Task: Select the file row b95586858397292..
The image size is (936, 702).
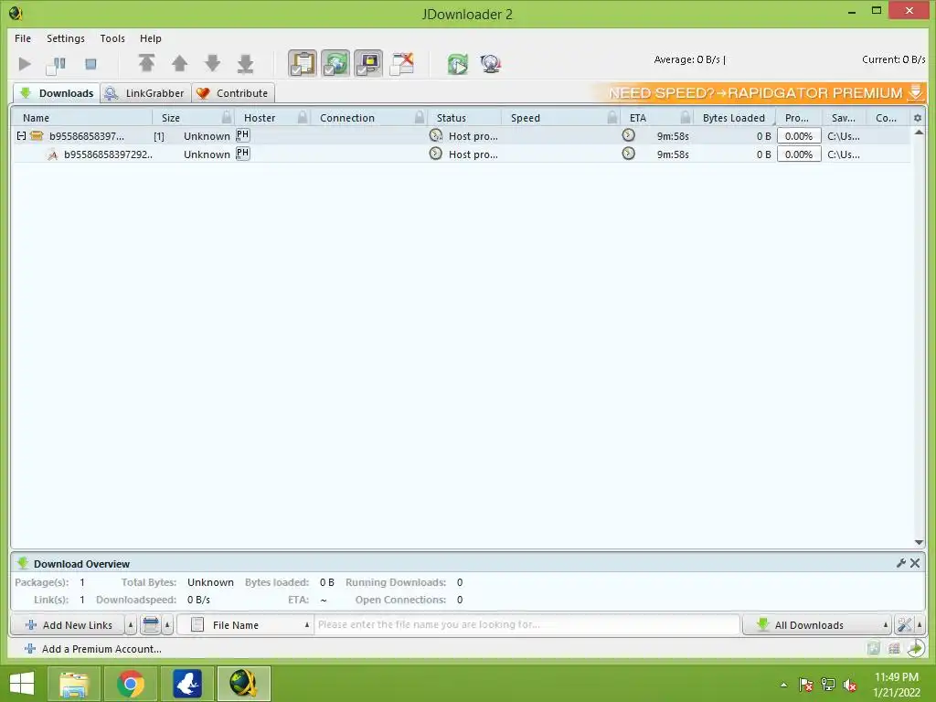Action: pyautogui.click(x=462, y=154)
